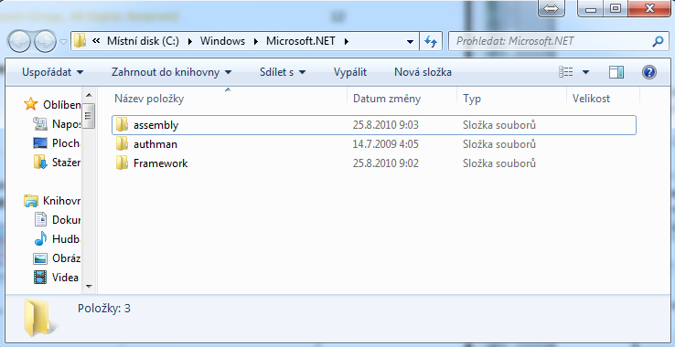Maximize the Explorer window
Image resolution: width=675 pixels, height=347 pixels.
(616, 7)
